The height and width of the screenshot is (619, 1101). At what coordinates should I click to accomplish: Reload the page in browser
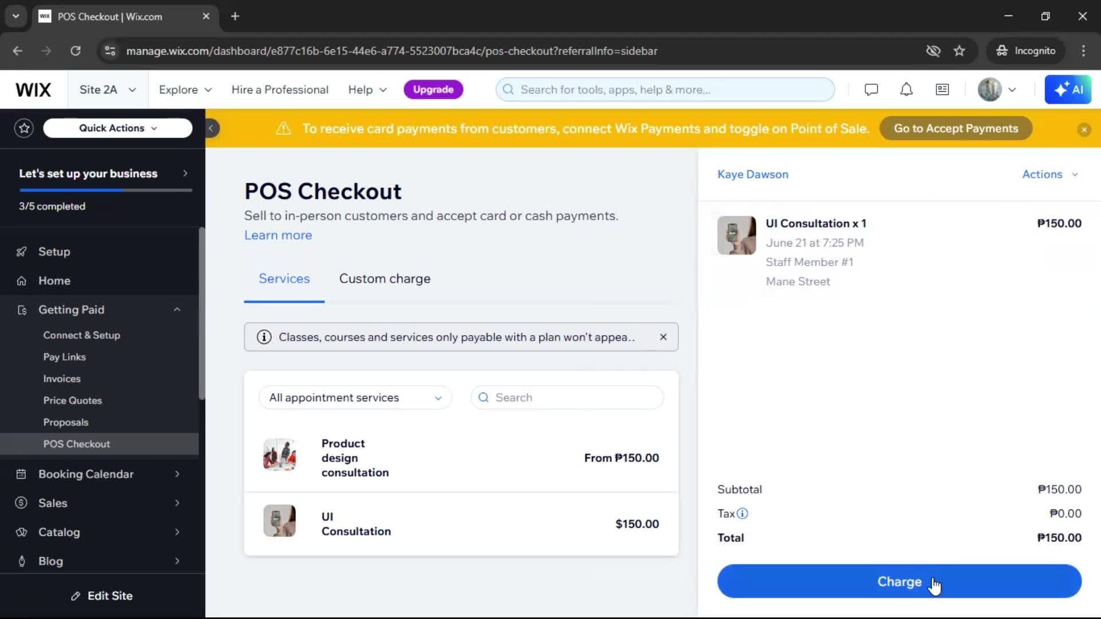point(75,51)
